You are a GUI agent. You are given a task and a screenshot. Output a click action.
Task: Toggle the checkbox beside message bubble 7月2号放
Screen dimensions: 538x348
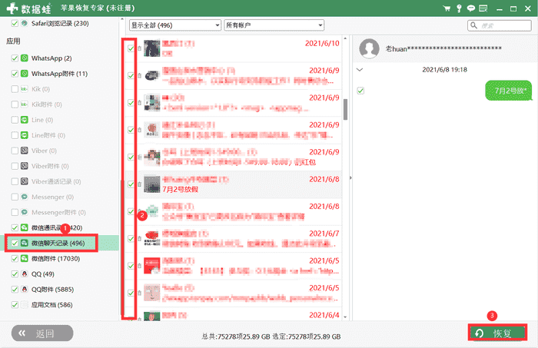point(360,91)
